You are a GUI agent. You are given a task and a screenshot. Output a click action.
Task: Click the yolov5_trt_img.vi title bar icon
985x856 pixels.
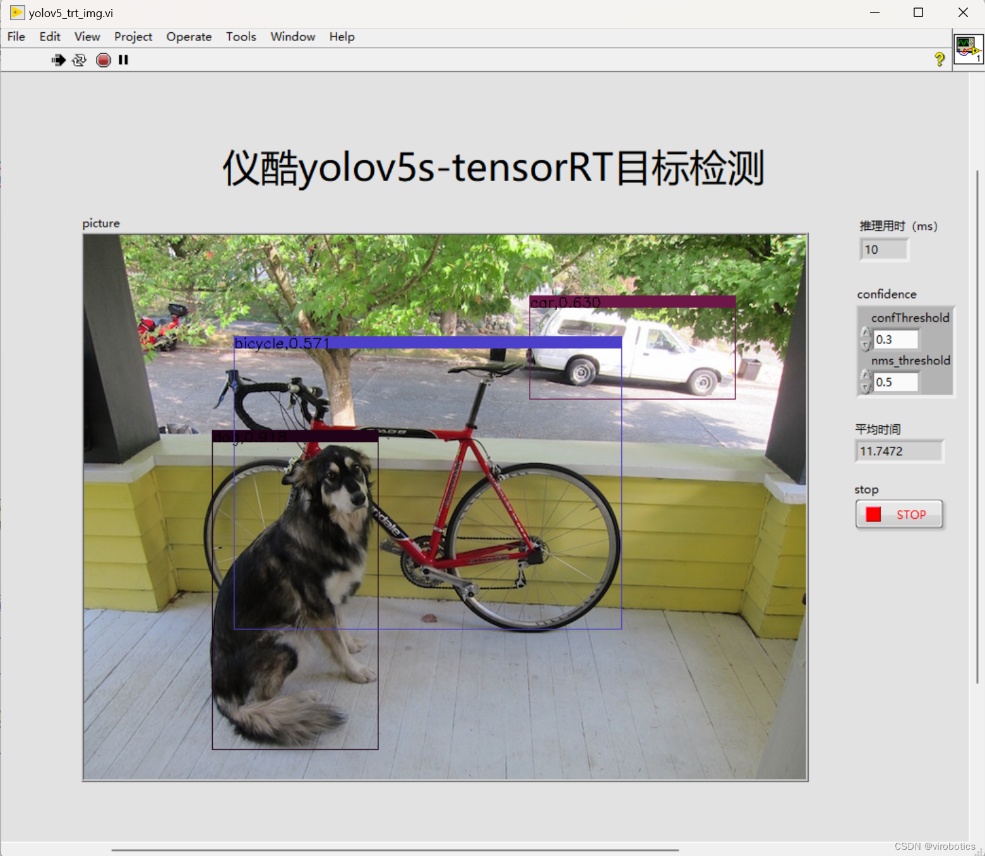(17, 13)
